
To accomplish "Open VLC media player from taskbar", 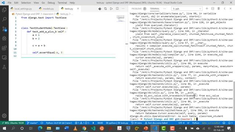I will 75,128.
